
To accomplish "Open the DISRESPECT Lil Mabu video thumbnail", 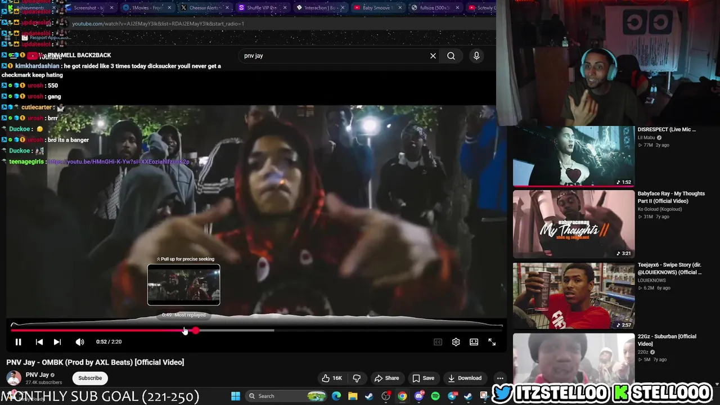I will [x=573, y=156].
